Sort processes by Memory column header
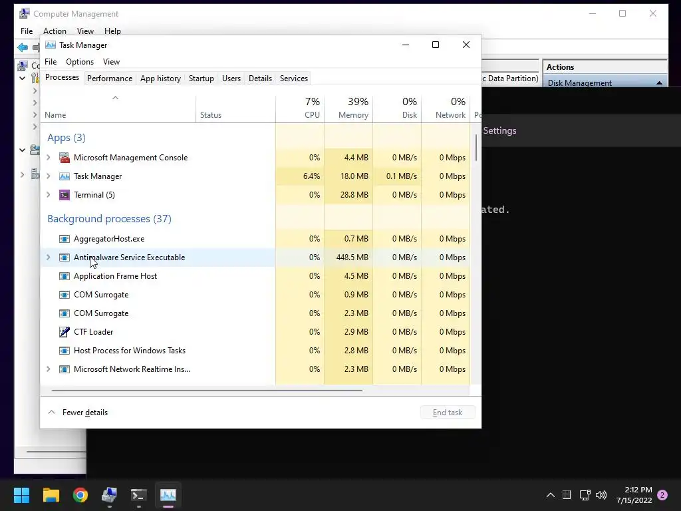This screenshot has width=681, height=511. click(348, 108)
